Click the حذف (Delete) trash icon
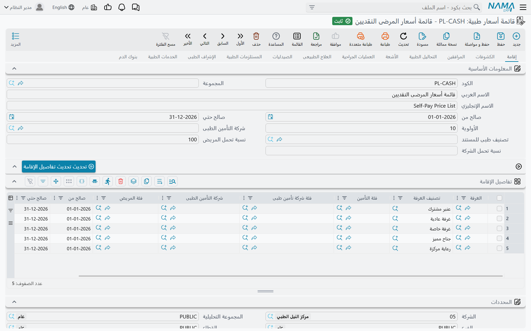This screenshot has height=331, width=531. click(x=256, y=36)
